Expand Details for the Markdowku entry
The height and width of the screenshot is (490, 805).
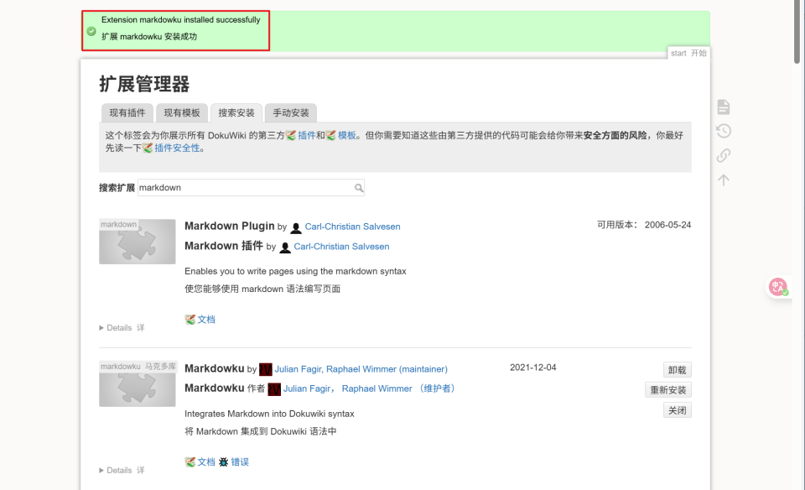(113, 470)
